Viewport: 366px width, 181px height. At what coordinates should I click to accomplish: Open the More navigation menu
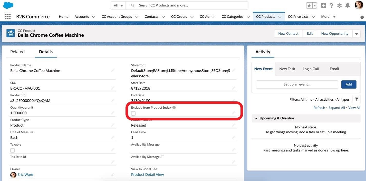328,17
